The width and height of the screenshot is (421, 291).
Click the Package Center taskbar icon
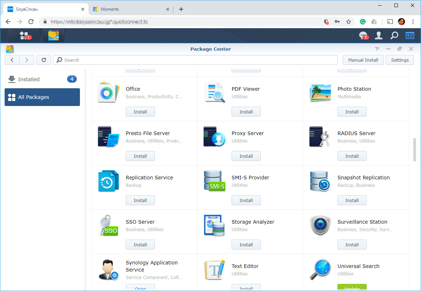(54, 35)
